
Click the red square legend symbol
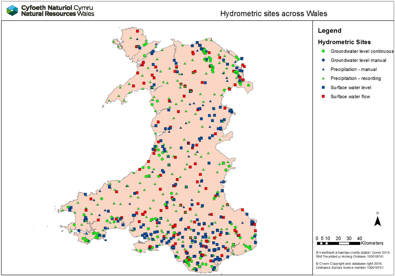[x=323, y=96]
